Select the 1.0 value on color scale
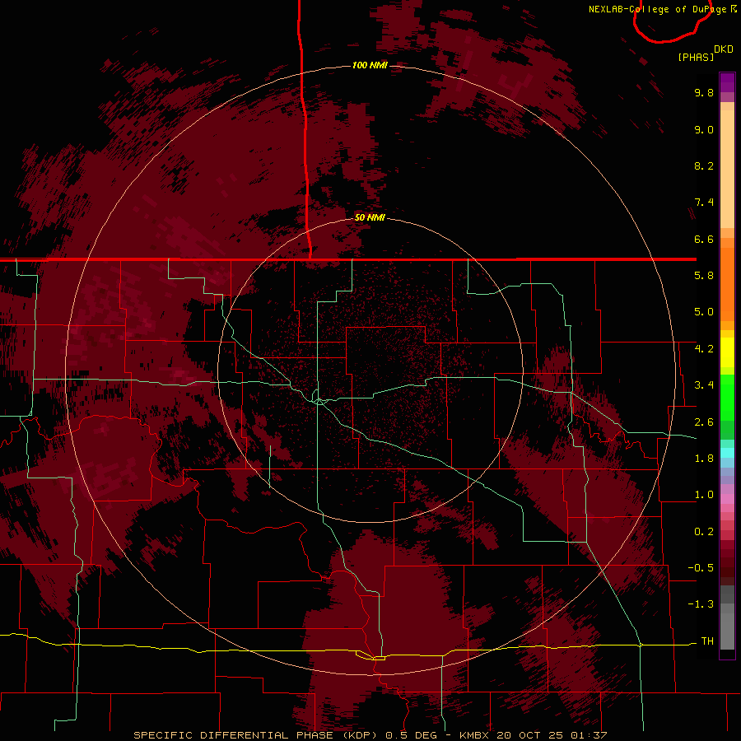741x741 pixels. coord(704,495)
